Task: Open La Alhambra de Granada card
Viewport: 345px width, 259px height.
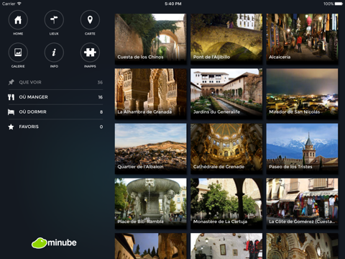Action: [x=151, y=94]
